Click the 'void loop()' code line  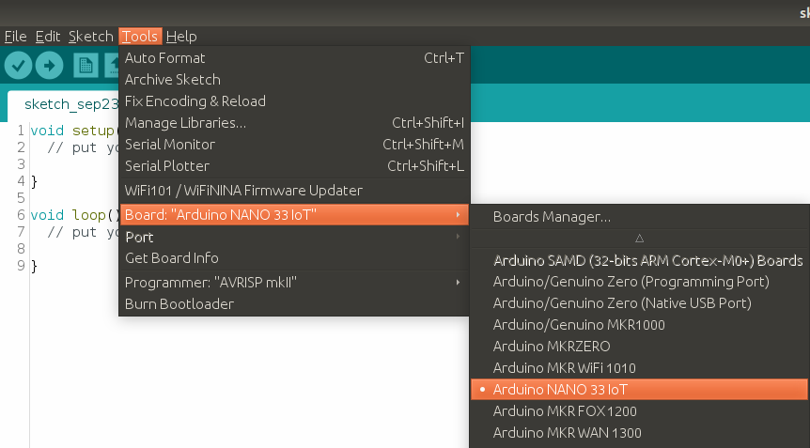(x=75, y=215)
